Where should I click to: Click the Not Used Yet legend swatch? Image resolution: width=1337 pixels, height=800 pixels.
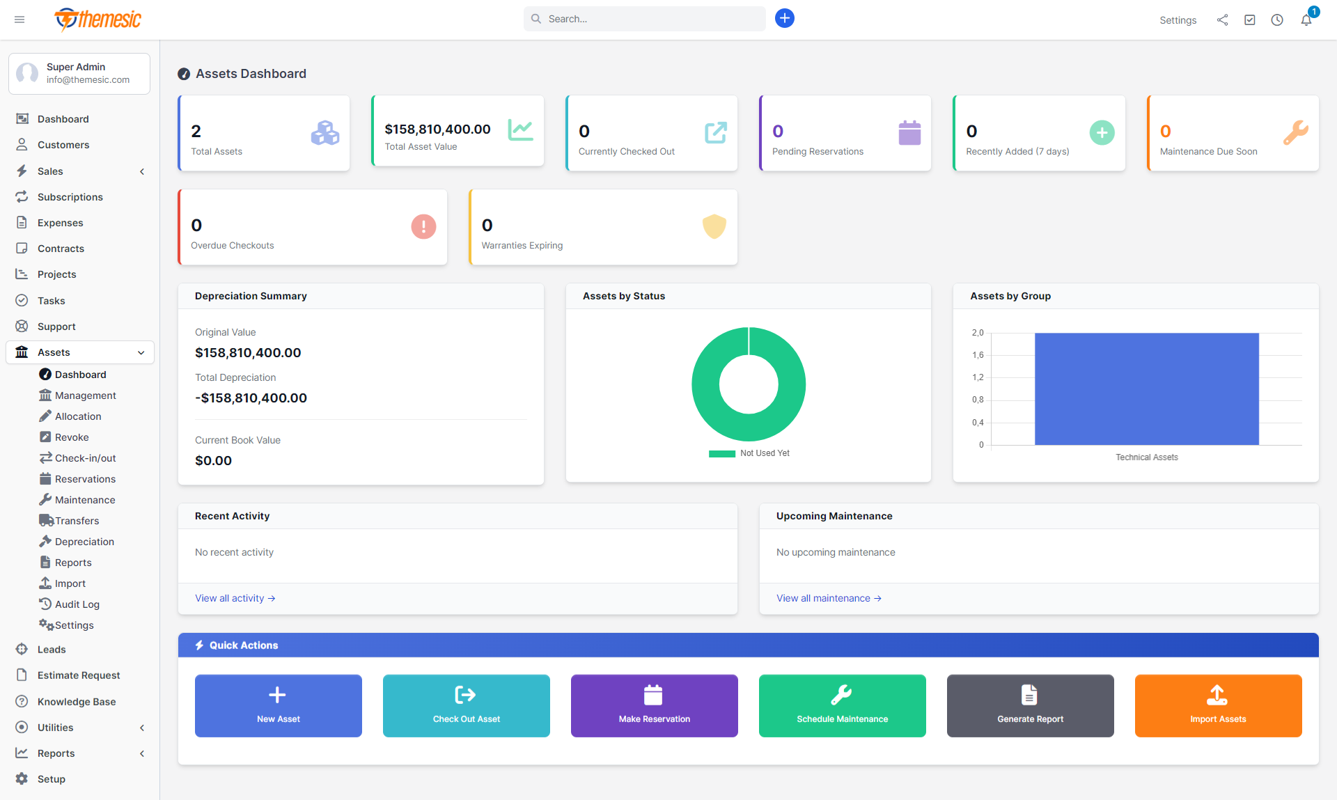pos(721,453)
